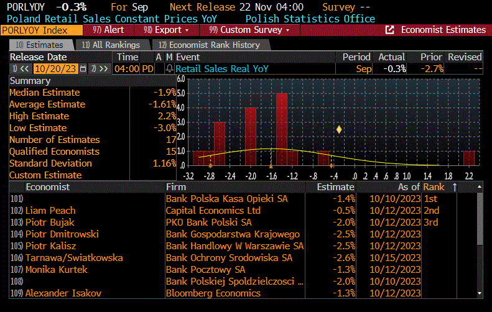Image resolution: width=492 pixels, height=312 pixels.
Task: Click the Prior value -2.7%
Action: point(432,68)
